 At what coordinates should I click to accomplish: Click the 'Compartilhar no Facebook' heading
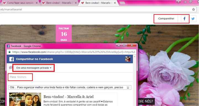coord(34,59)
